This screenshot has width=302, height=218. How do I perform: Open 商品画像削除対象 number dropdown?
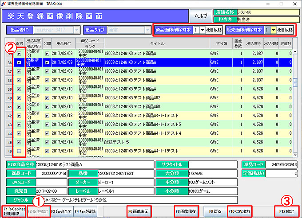(x=202, y=30)
